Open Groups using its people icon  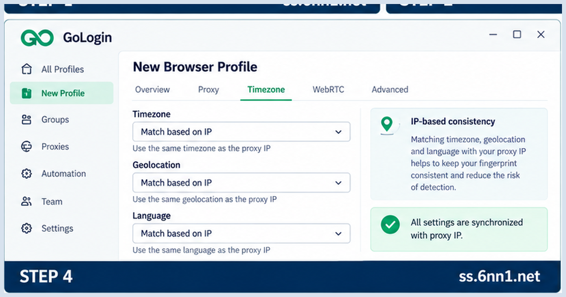point(26,120)
